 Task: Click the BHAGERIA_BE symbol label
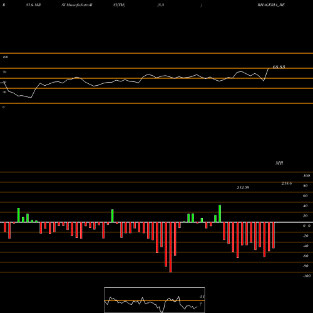click(x=271, y=5)
